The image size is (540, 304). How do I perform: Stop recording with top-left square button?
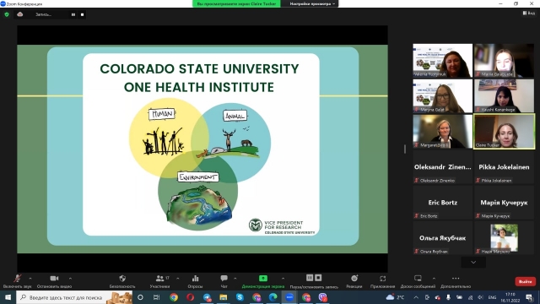point(83,14)
